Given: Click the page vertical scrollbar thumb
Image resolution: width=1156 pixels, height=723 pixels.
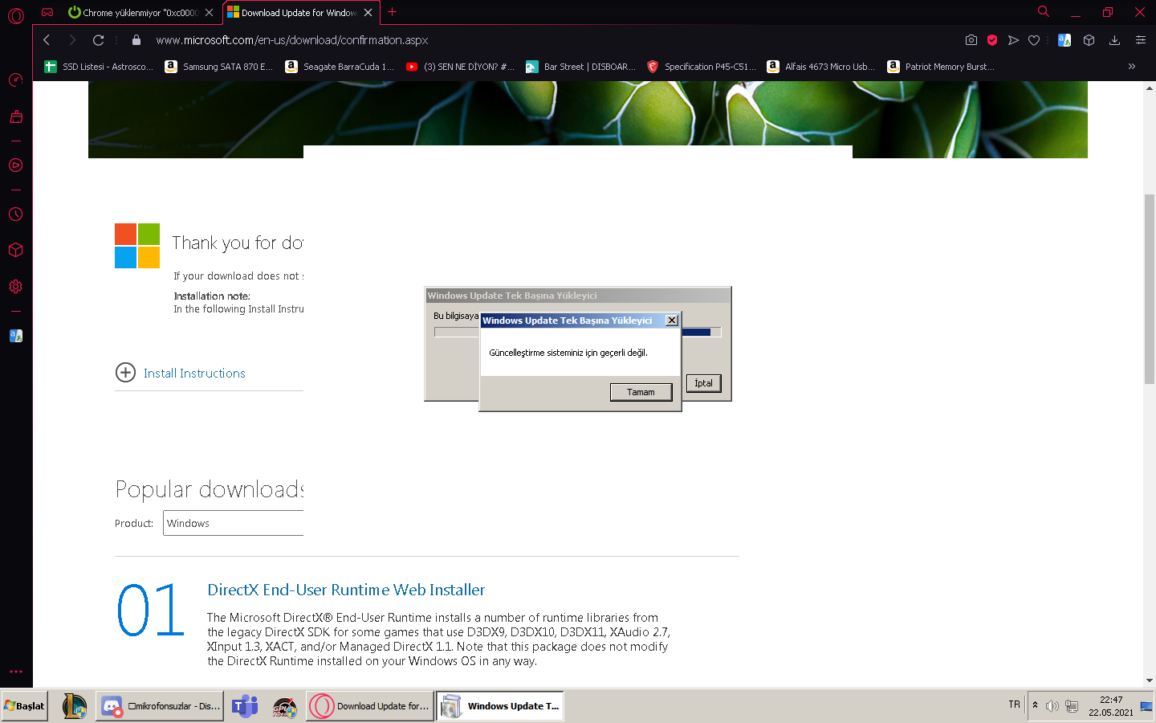Looking at the screenshot, I should tap(1150, 289).
